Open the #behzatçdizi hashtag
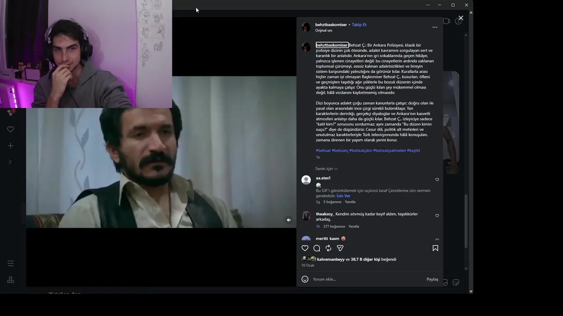The width and height of the screenshot is (563, 316). (x=361, y=151)
